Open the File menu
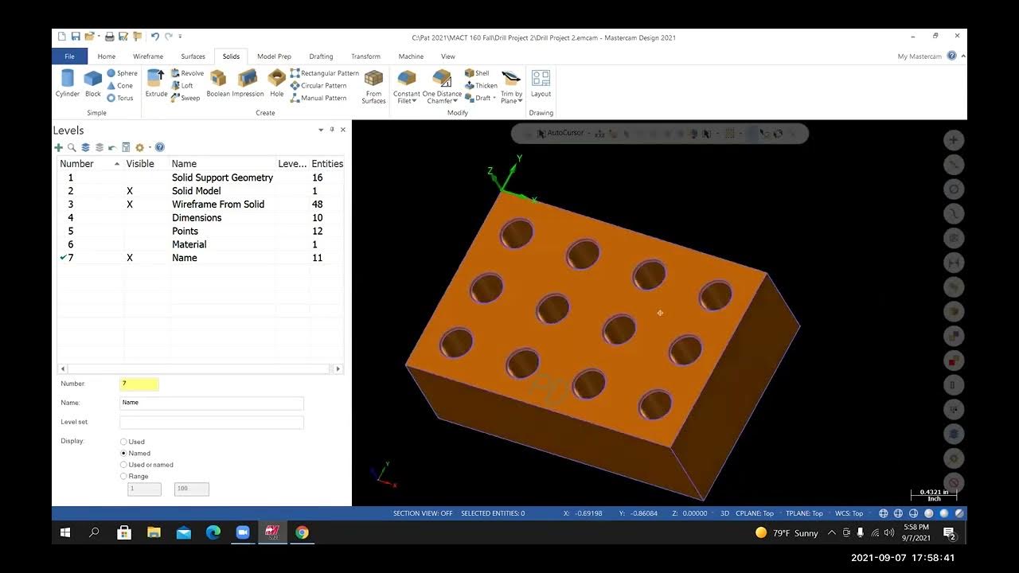Image resolution: width=1019 pixels, height=573 pixels. [x=69, y=57]
